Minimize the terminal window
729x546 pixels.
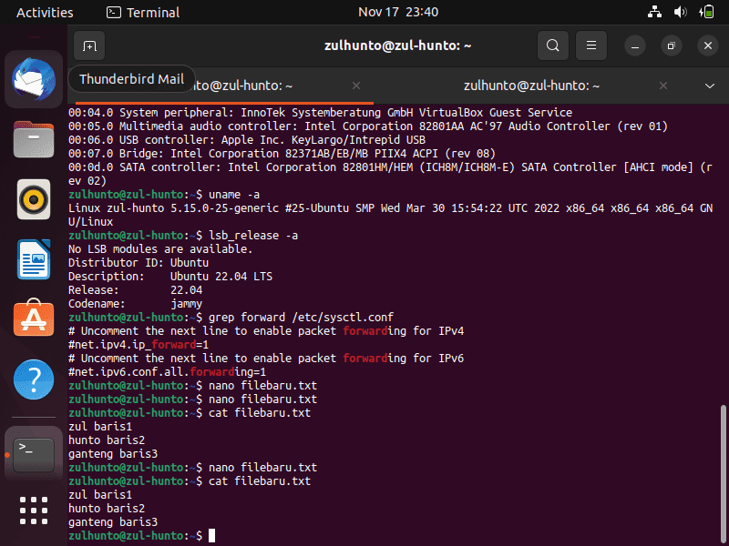pyautogui.click(x=635, y=45)
